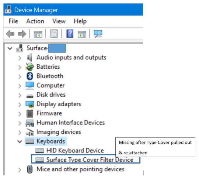Click the Surface Type Cover Filter Device icon

39,160
